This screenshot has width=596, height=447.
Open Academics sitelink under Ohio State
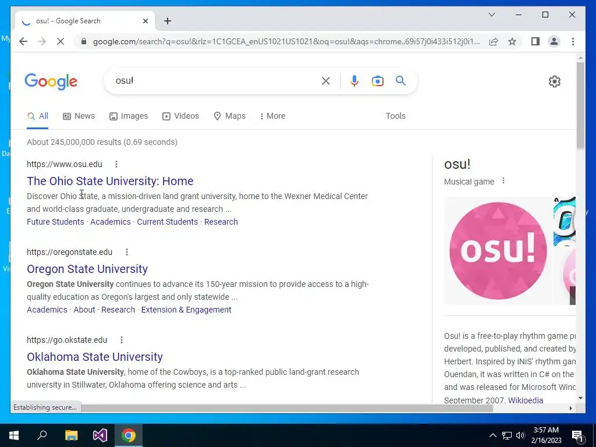(110, 222)
